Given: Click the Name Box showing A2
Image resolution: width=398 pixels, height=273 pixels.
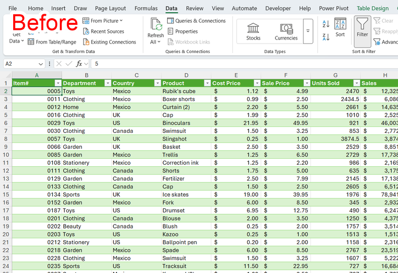Looking at the screenshot, I should click(x=21, y=64).
